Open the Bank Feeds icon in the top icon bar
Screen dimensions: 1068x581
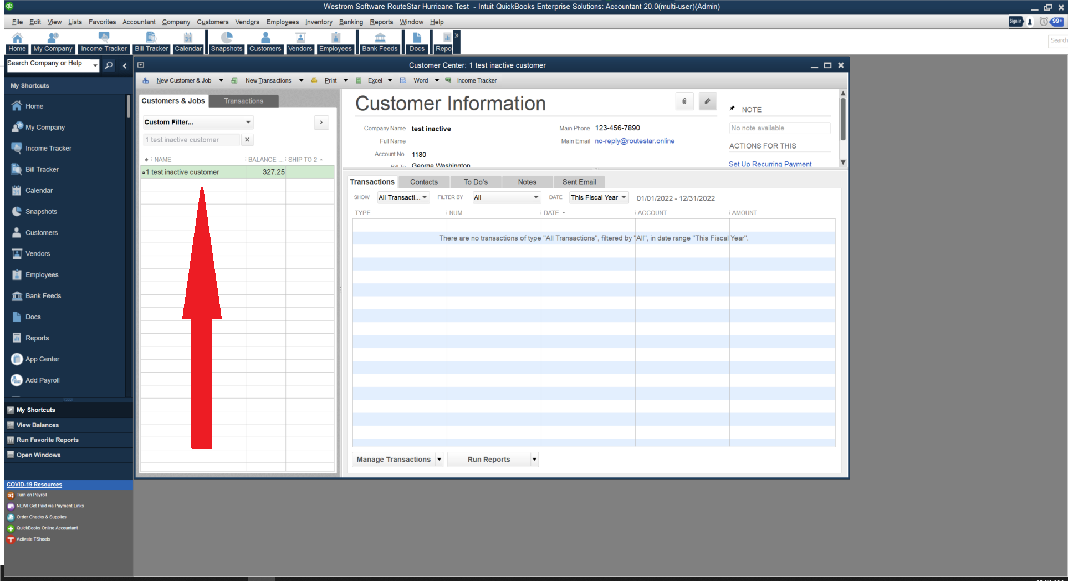coord(380,43)
